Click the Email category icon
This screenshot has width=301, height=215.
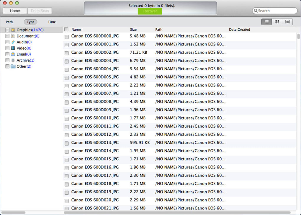coord(13,54)
